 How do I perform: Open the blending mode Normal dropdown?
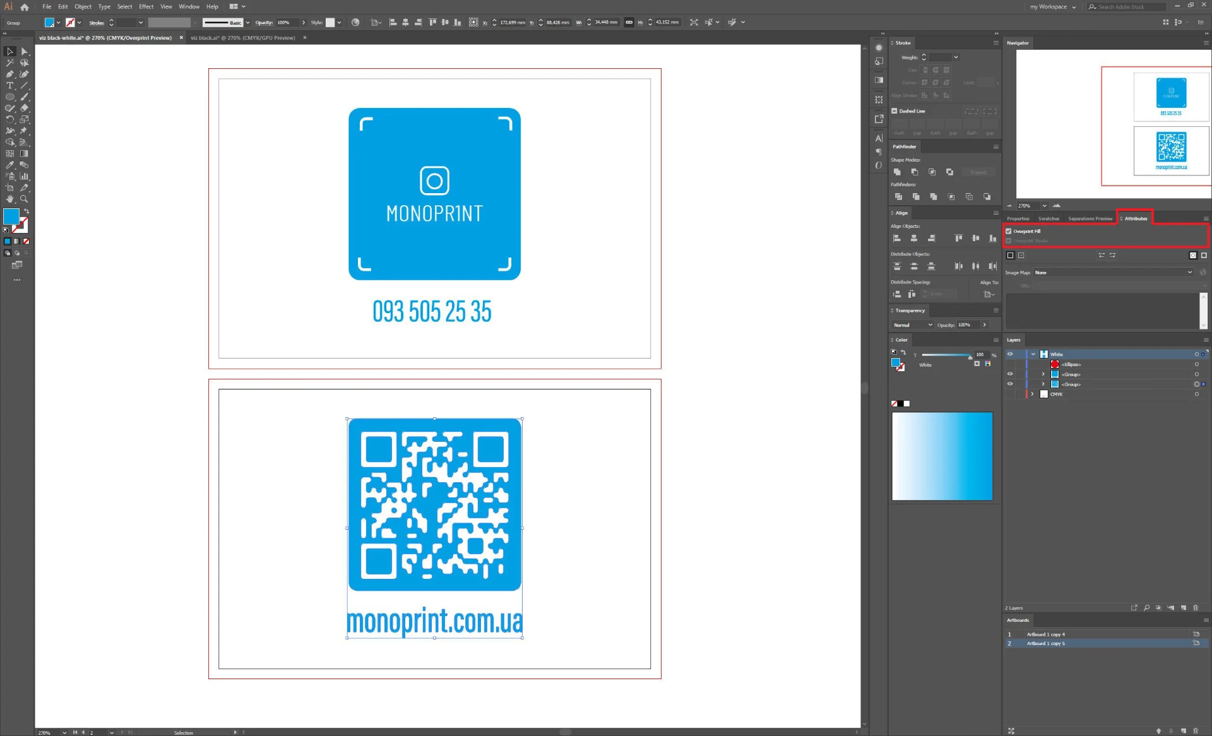point(912,325)
